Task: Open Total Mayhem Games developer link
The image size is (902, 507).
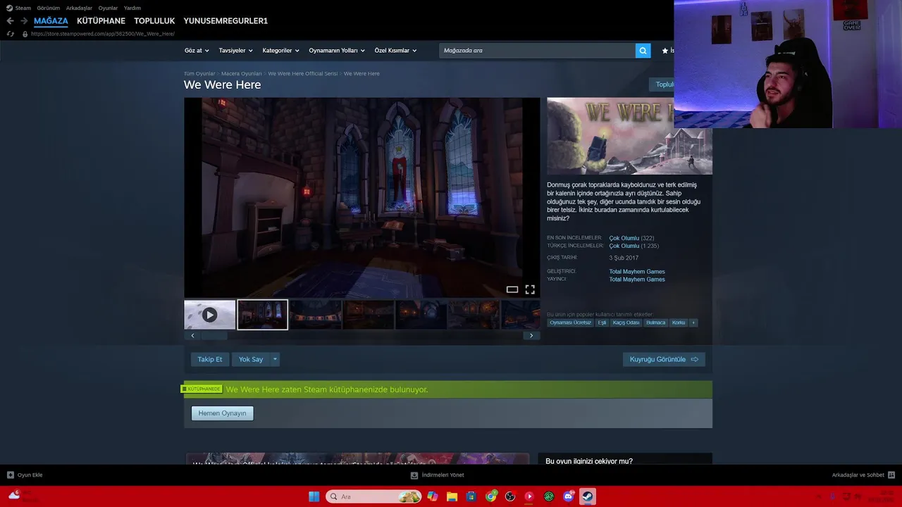Action: (637, 271)
